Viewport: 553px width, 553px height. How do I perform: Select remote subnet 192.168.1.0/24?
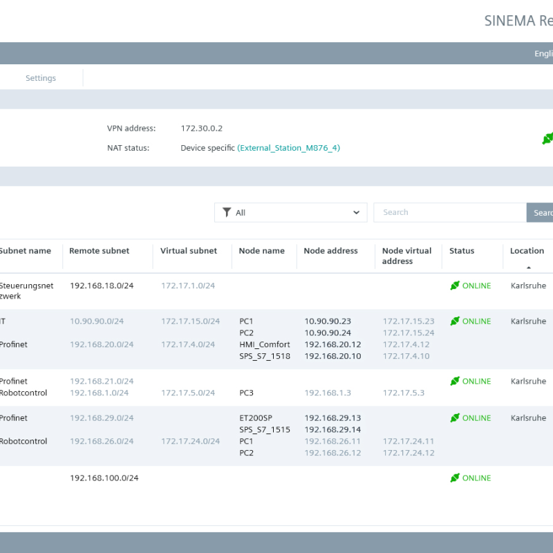click(x=99, y=393)
